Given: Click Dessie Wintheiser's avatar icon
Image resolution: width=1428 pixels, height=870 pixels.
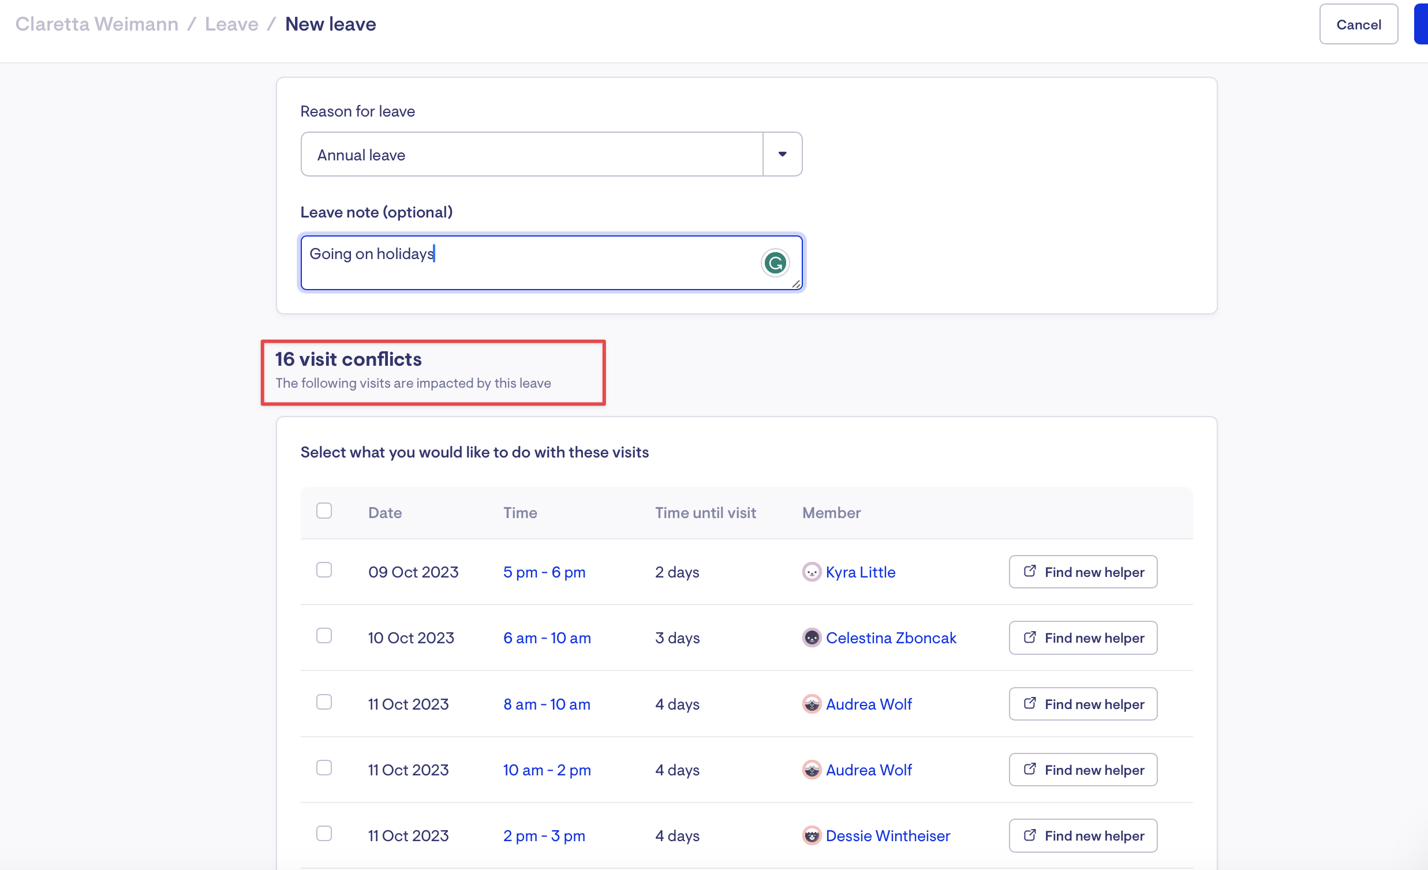Looking at the screenshot, I should [x=812, y=835].
